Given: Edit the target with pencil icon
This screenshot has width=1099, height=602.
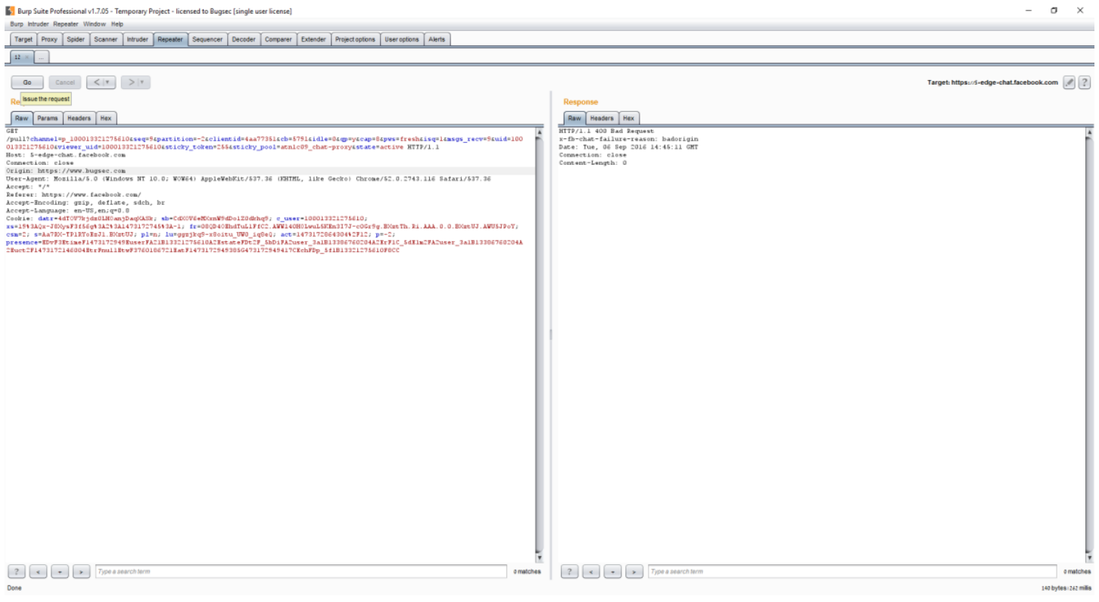Looking at the screenshot, I should [x=1069, y=82].
